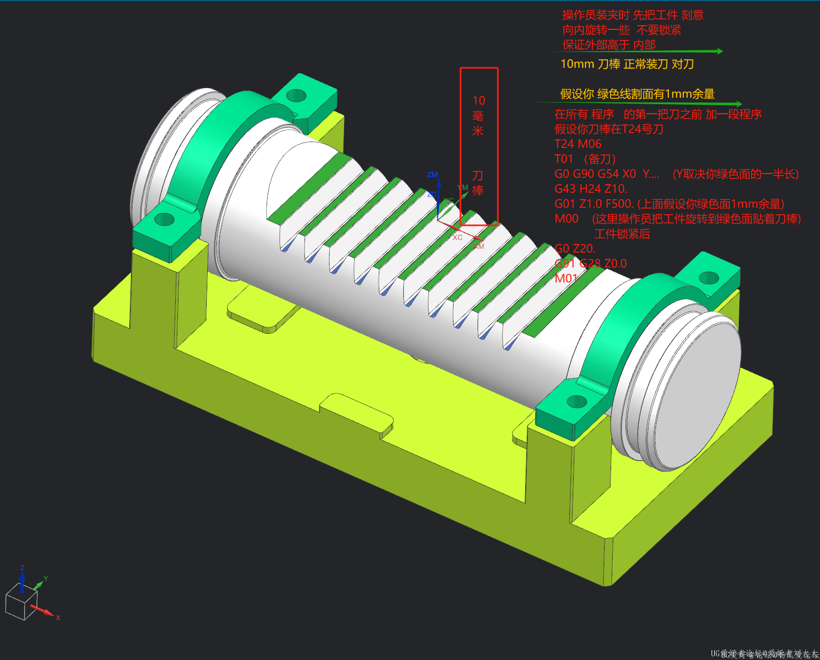Click the 'G01 Z1.0 F500.' text
The width and height of the screenshot is (820, 660).
[594, 203]
